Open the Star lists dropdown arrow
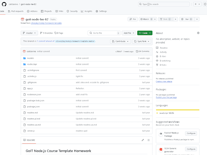 click(x=197, y=19)
